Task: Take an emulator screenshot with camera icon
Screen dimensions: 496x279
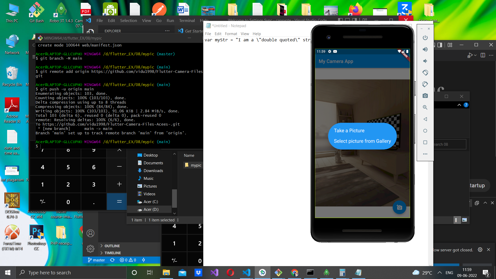Action: tap(425, 96)
